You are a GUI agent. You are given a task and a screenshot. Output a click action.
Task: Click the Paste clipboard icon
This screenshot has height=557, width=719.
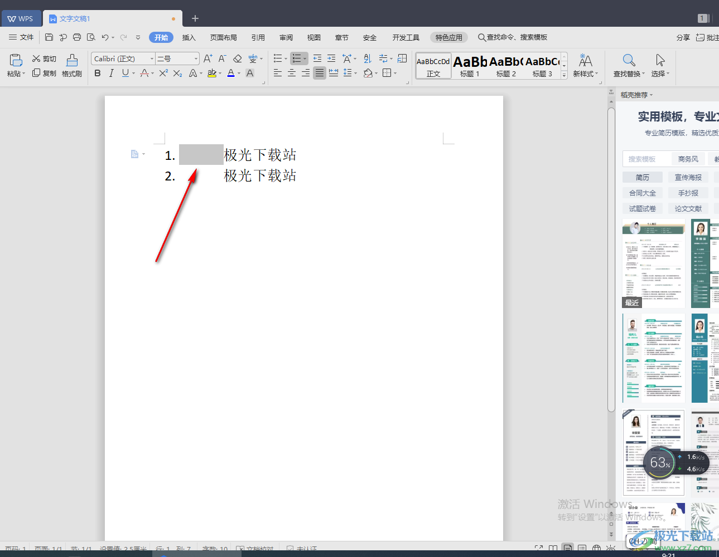(x=16, y=60)
